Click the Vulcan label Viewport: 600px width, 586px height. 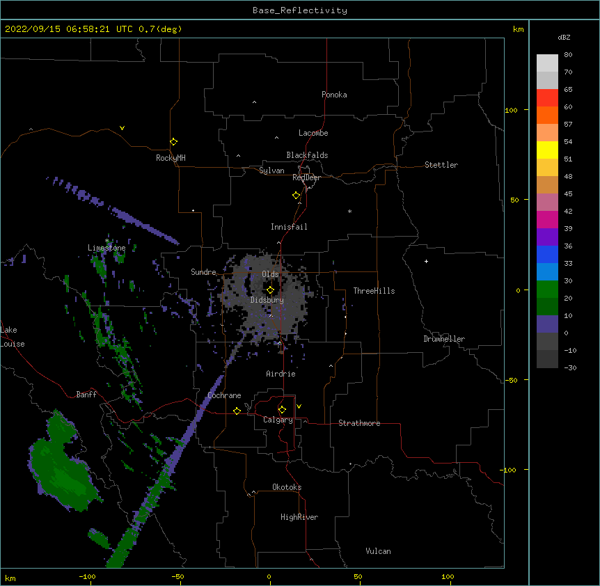pos(378,551)
